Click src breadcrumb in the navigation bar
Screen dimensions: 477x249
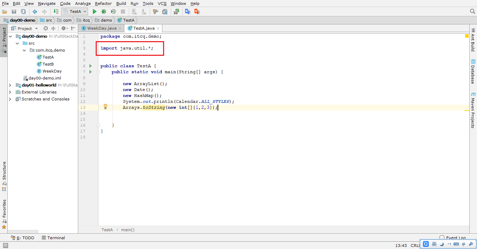pyautogui.click(x=46, y=20)
